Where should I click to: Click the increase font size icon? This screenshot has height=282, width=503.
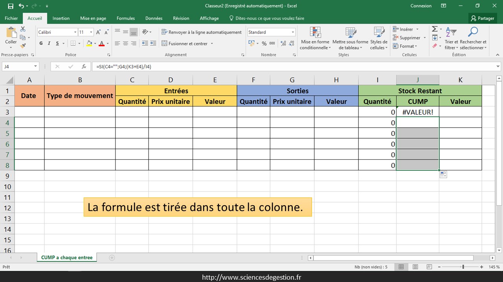98,32
